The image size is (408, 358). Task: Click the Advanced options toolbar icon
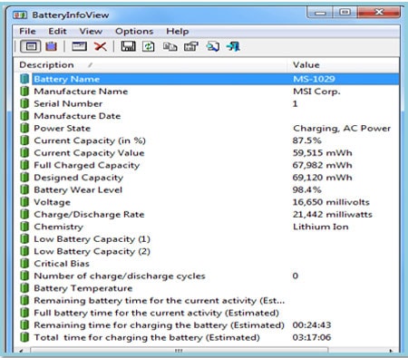[x=191, y=46]
